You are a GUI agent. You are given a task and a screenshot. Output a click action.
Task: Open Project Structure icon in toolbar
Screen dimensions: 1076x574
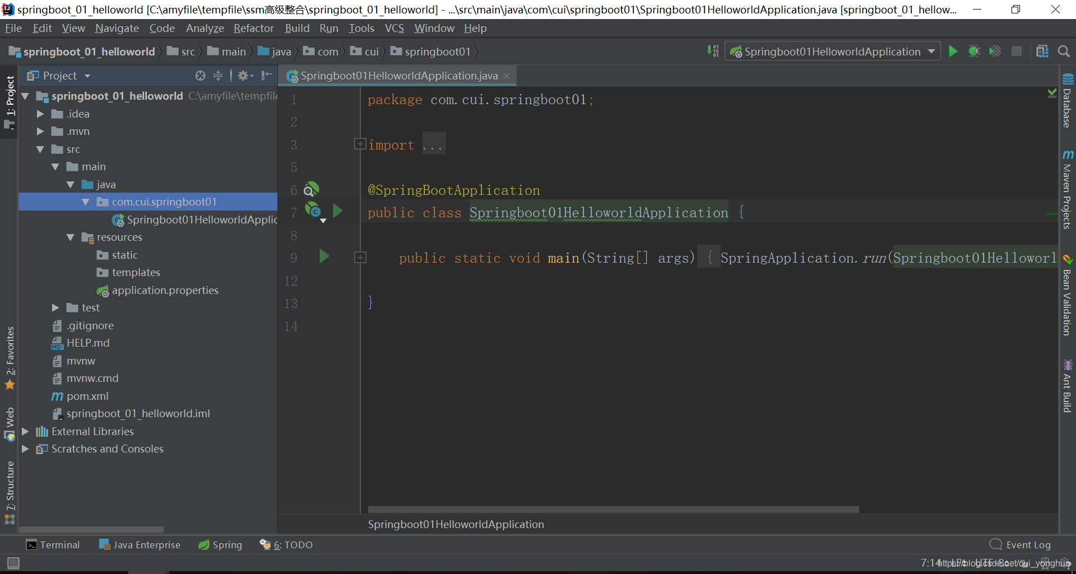pos(1042,52)
